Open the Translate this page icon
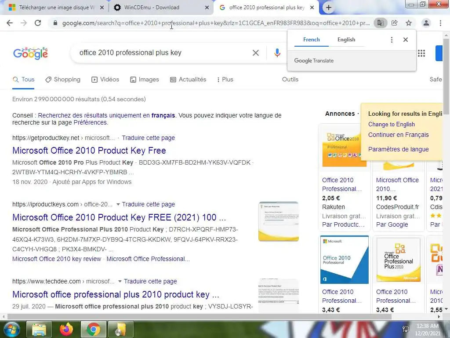The height and width of the screenshot is (338, 450). point(380,23)
